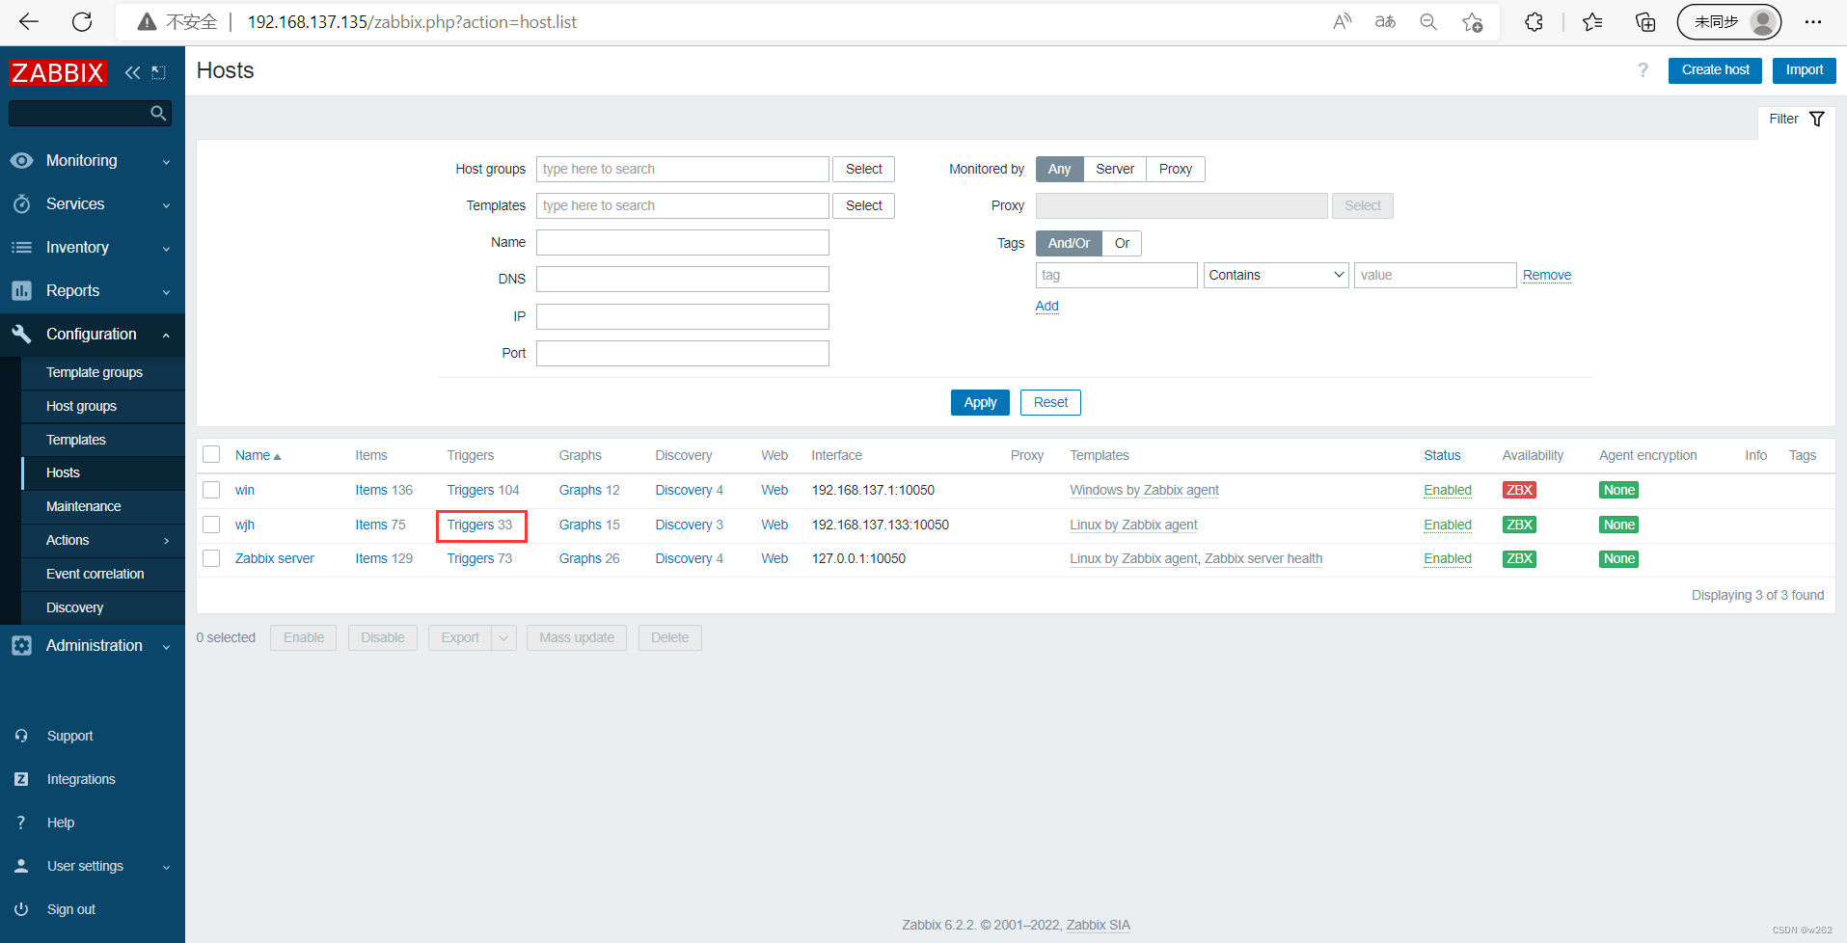Open browser zoom magnifier icon
The width and height of the screenshot is (1847, 943).
[1428, 21]
